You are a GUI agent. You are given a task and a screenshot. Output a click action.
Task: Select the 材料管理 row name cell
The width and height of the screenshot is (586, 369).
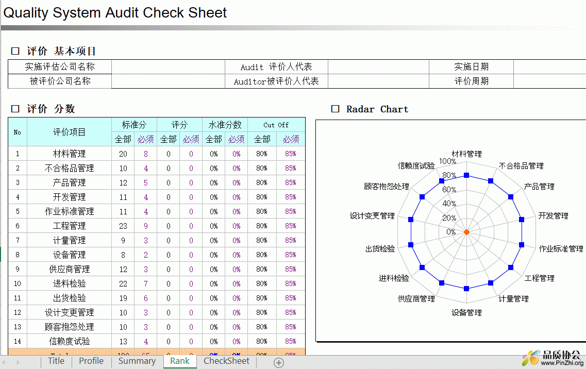coord(69,154)
